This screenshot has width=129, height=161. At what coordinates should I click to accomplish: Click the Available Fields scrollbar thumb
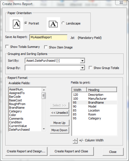[44, 95]
